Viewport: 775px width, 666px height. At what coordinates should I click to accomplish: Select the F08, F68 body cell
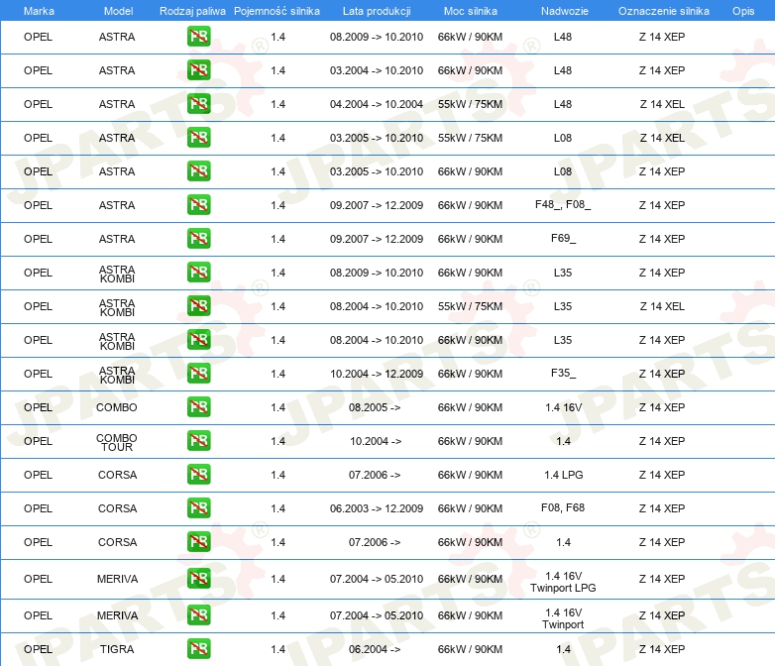(x=563, y=507)
